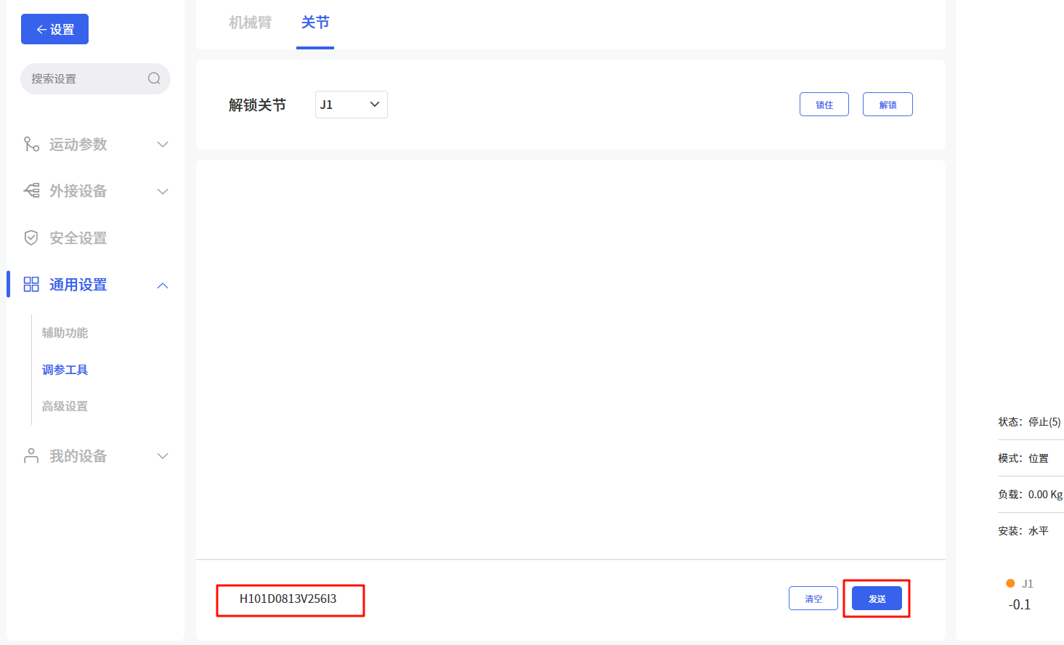Click the 发送 send button
The width and height of the screenshot is (1064, 645).
[877, 599]
